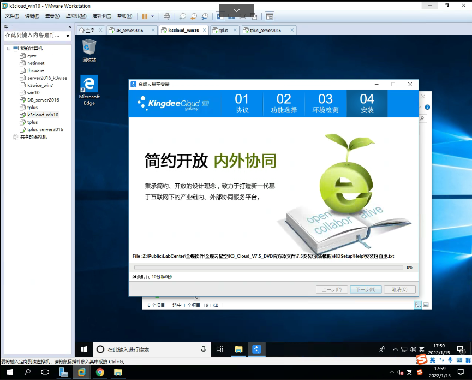Select the Microsoft Edge desktop shortcut
The image size is (472, 380).
(x=89, y=90)
